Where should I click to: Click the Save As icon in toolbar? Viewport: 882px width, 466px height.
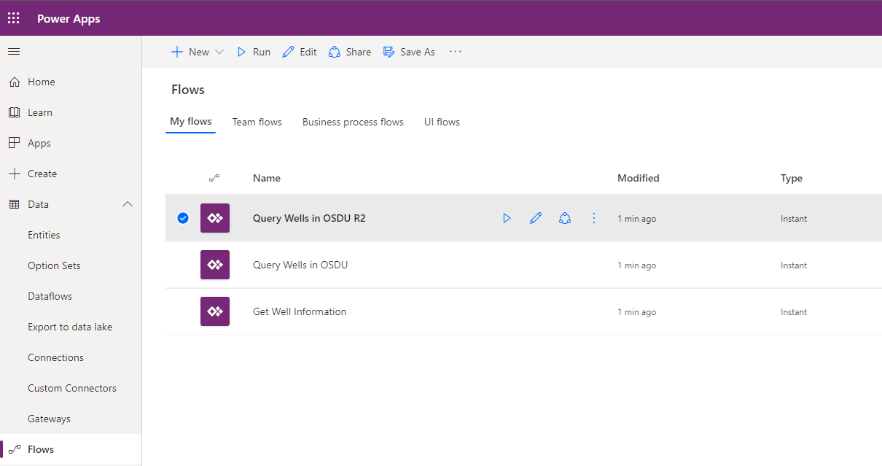[x=389, y=52]
